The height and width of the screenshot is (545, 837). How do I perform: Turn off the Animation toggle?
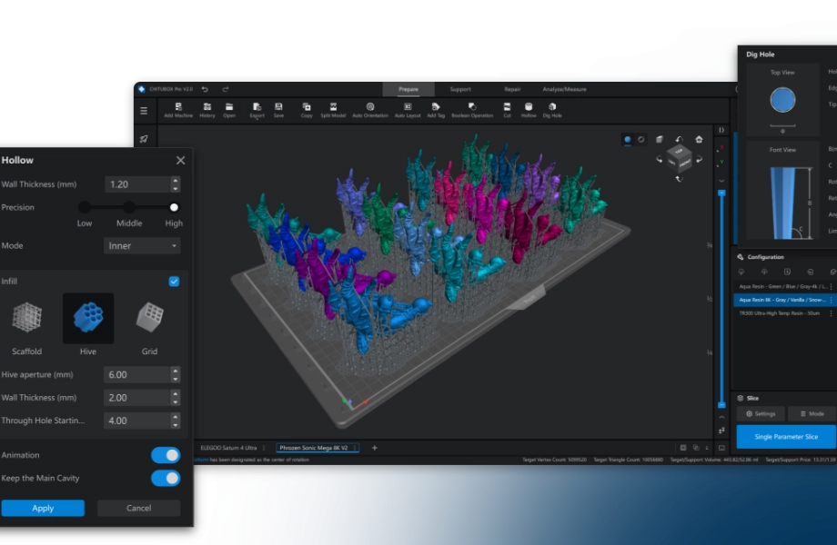click(x=165, y=455)
